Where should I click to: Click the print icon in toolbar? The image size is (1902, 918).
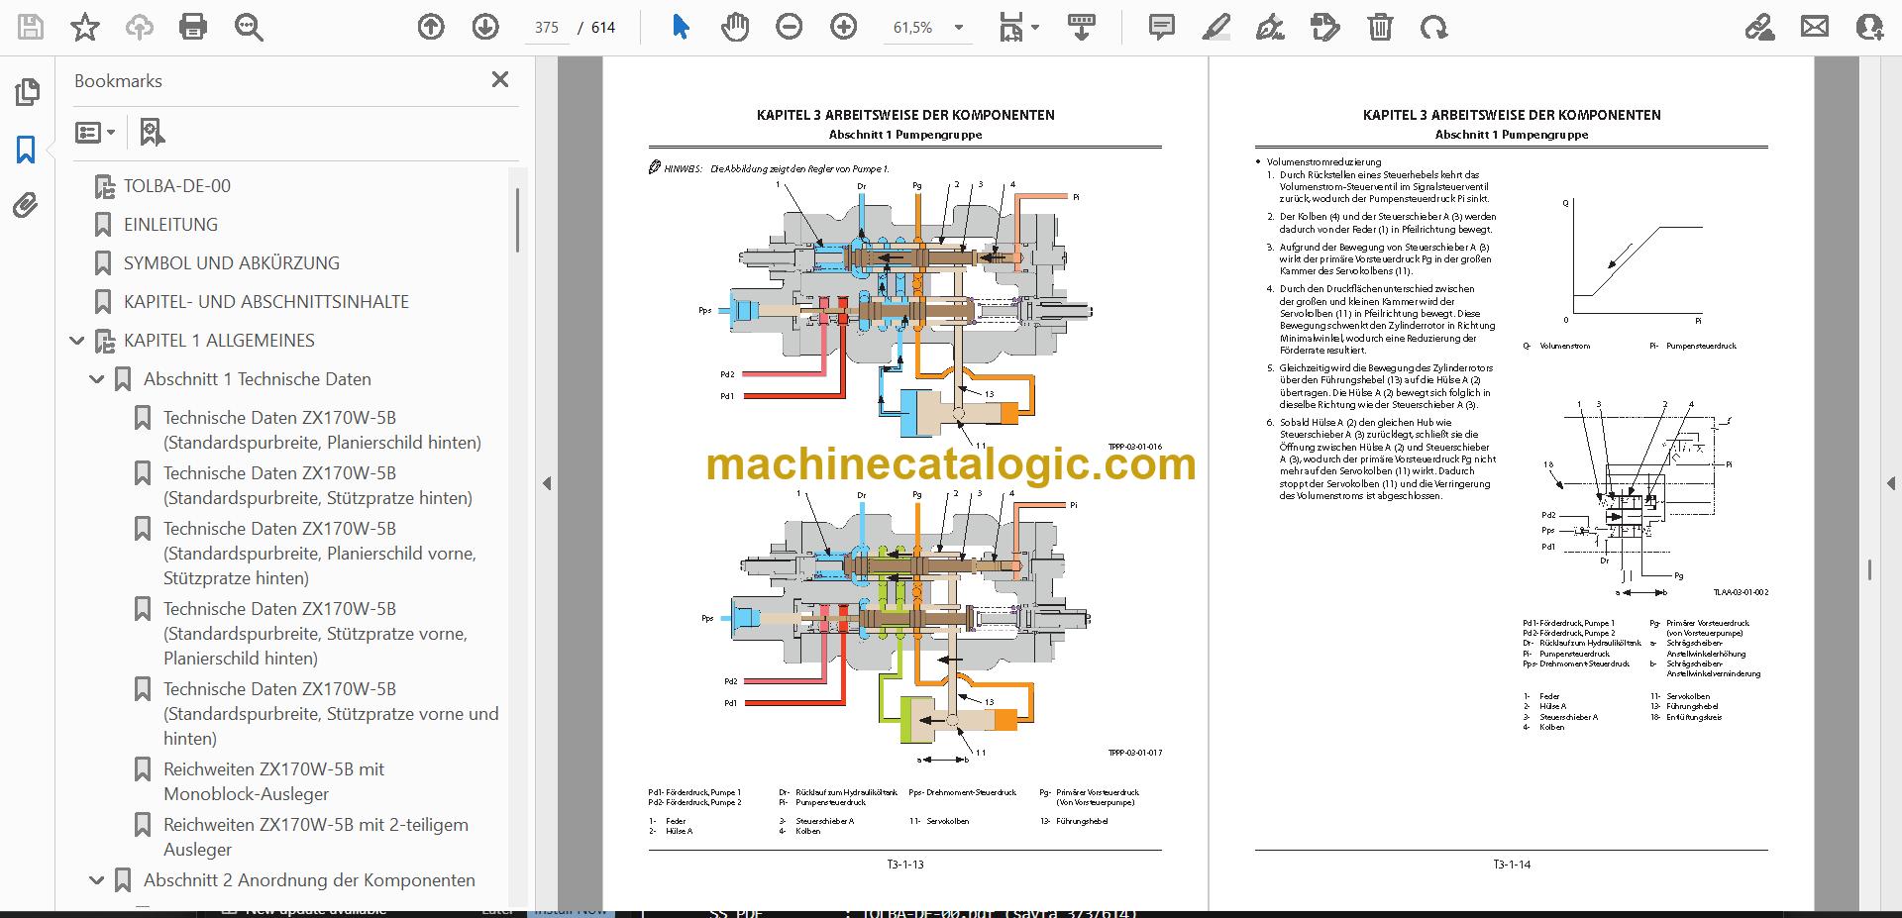(193, 27)
